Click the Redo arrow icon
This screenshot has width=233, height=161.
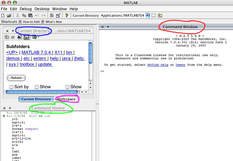point(44,15)
